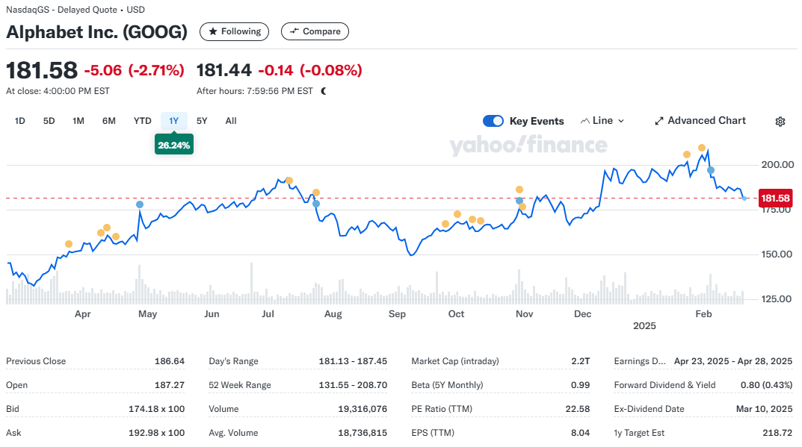The width and height of the screenshot is (802, 447).
Task: Toggle the Key Events switch off
Action: (493, 121)
